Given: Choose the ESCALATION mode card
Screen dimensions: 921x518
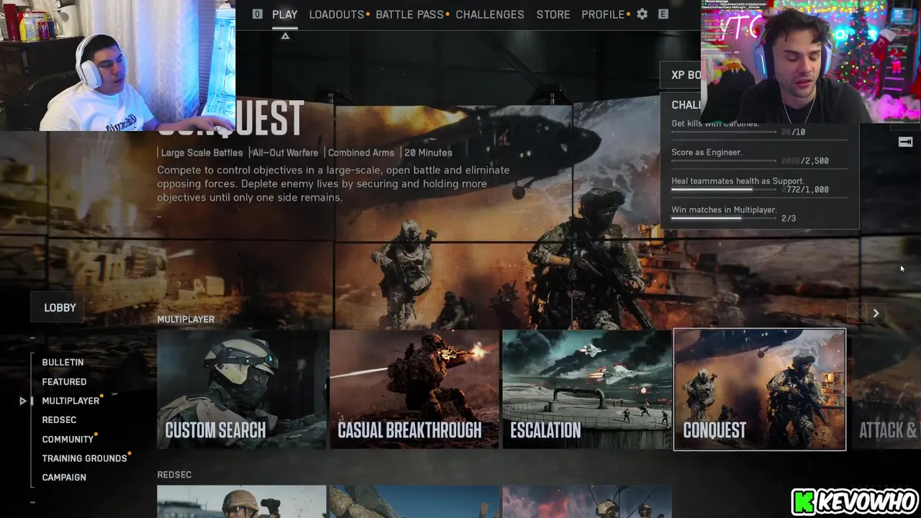Looking at the screenshot, I should pos(587,389).
